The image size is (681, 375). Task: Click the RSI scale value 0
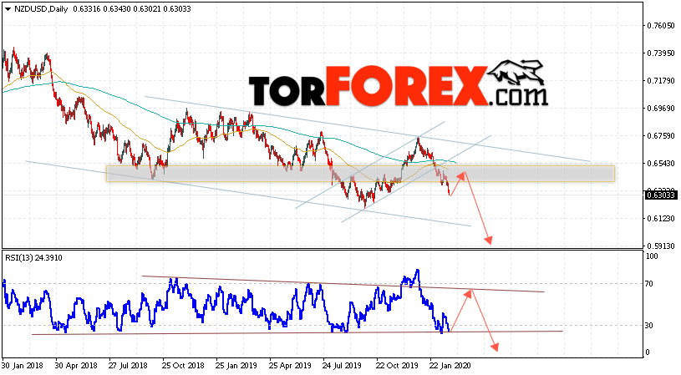point(648,352)
